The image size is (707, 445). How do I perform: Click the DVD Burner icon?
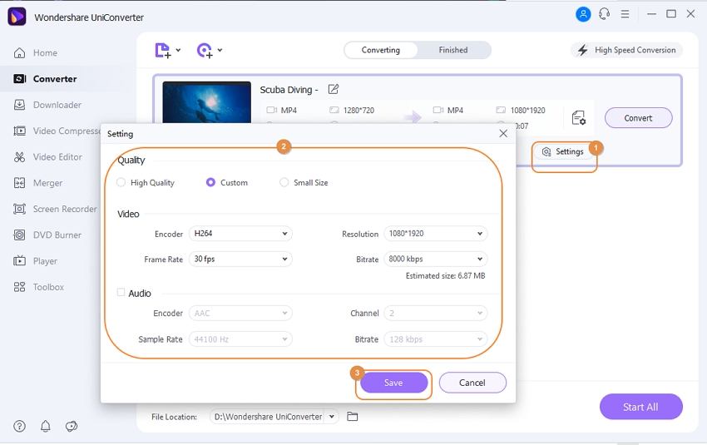(19, 235)
